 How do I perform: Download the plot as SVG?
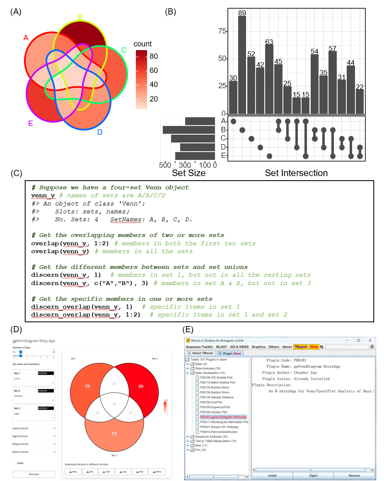tap(123, 472)
